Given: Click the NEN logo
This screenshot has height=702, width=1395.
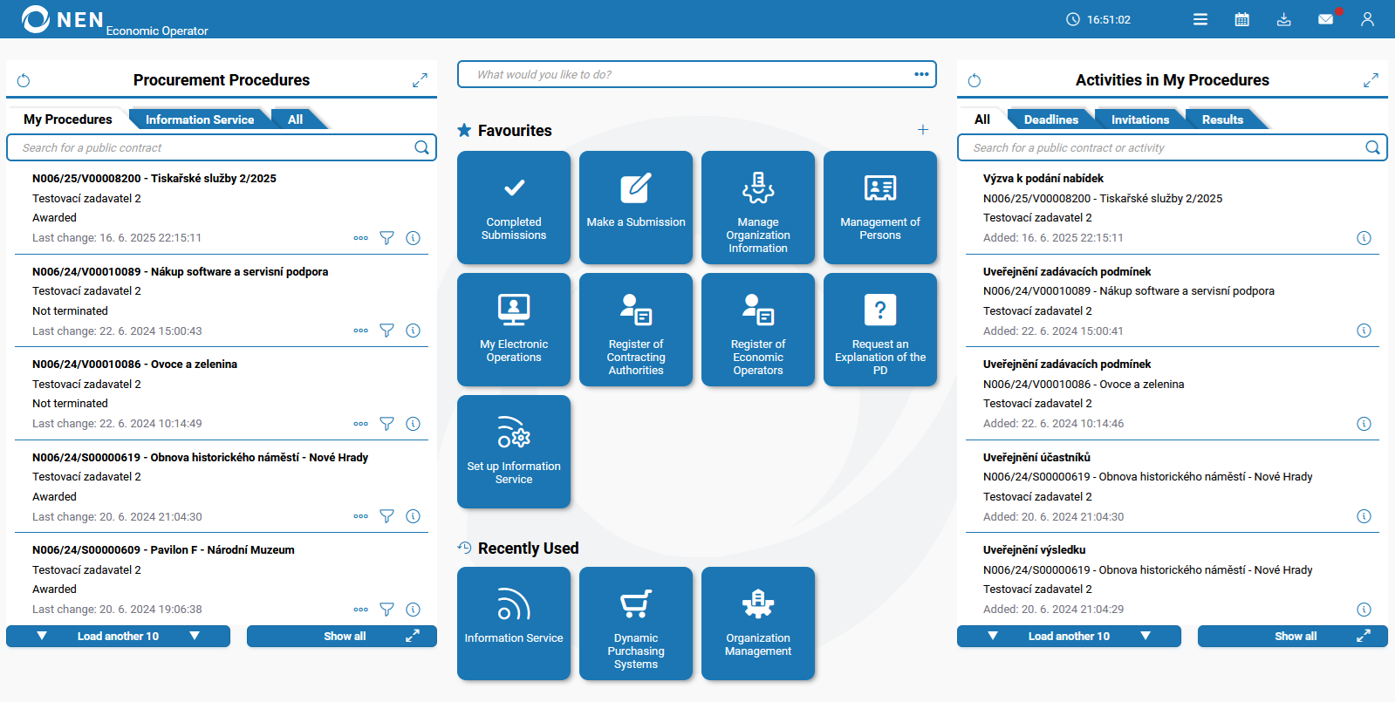Looking at the screenshot, I should tap(63, 19).
